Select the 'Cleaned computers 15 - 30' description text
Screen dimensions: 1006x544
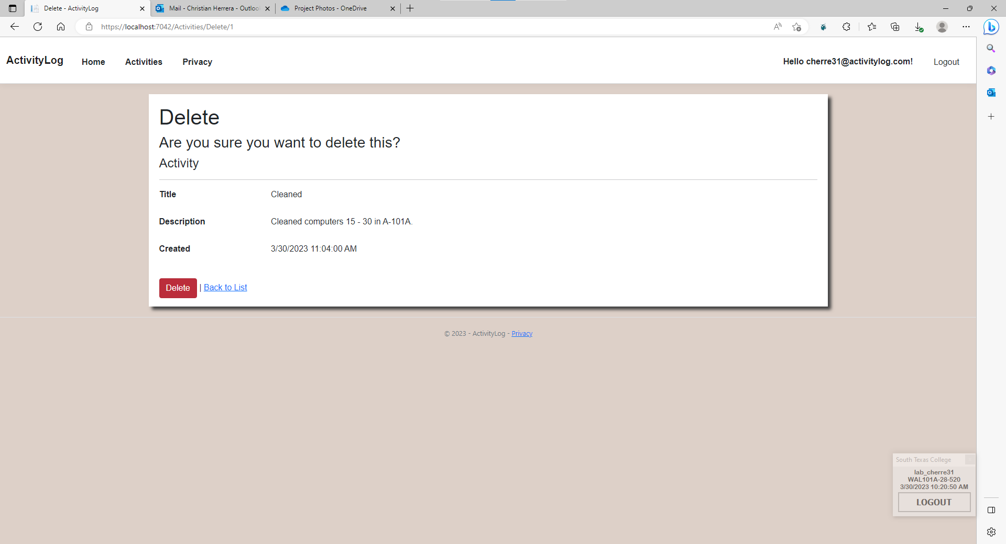342,221
